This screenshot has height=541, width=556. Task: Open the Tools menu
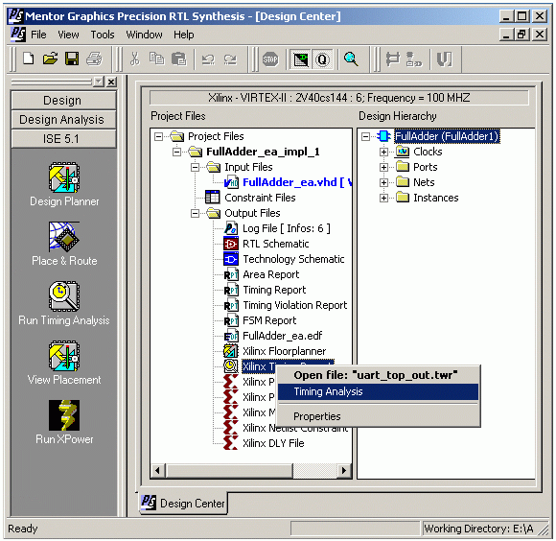(x=103, y=35)
